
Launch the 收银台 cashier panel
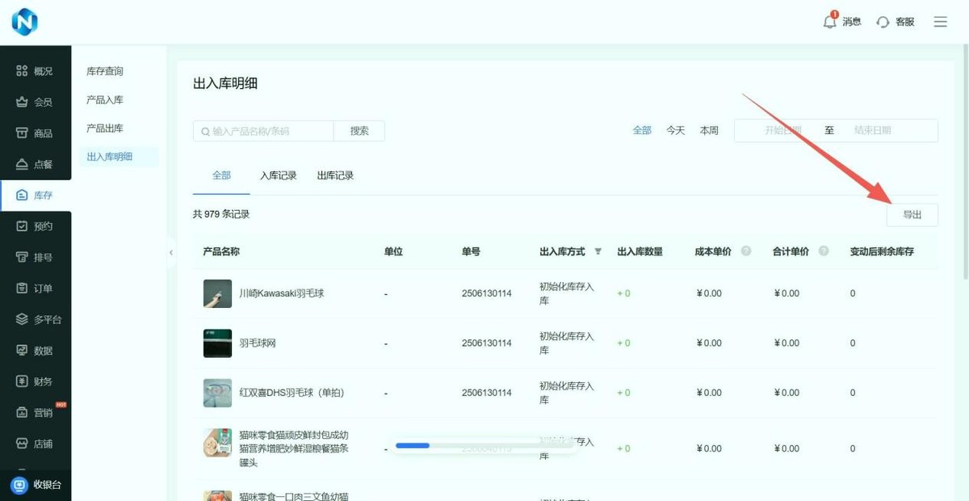pyautogui.click(x=34, y=485)
